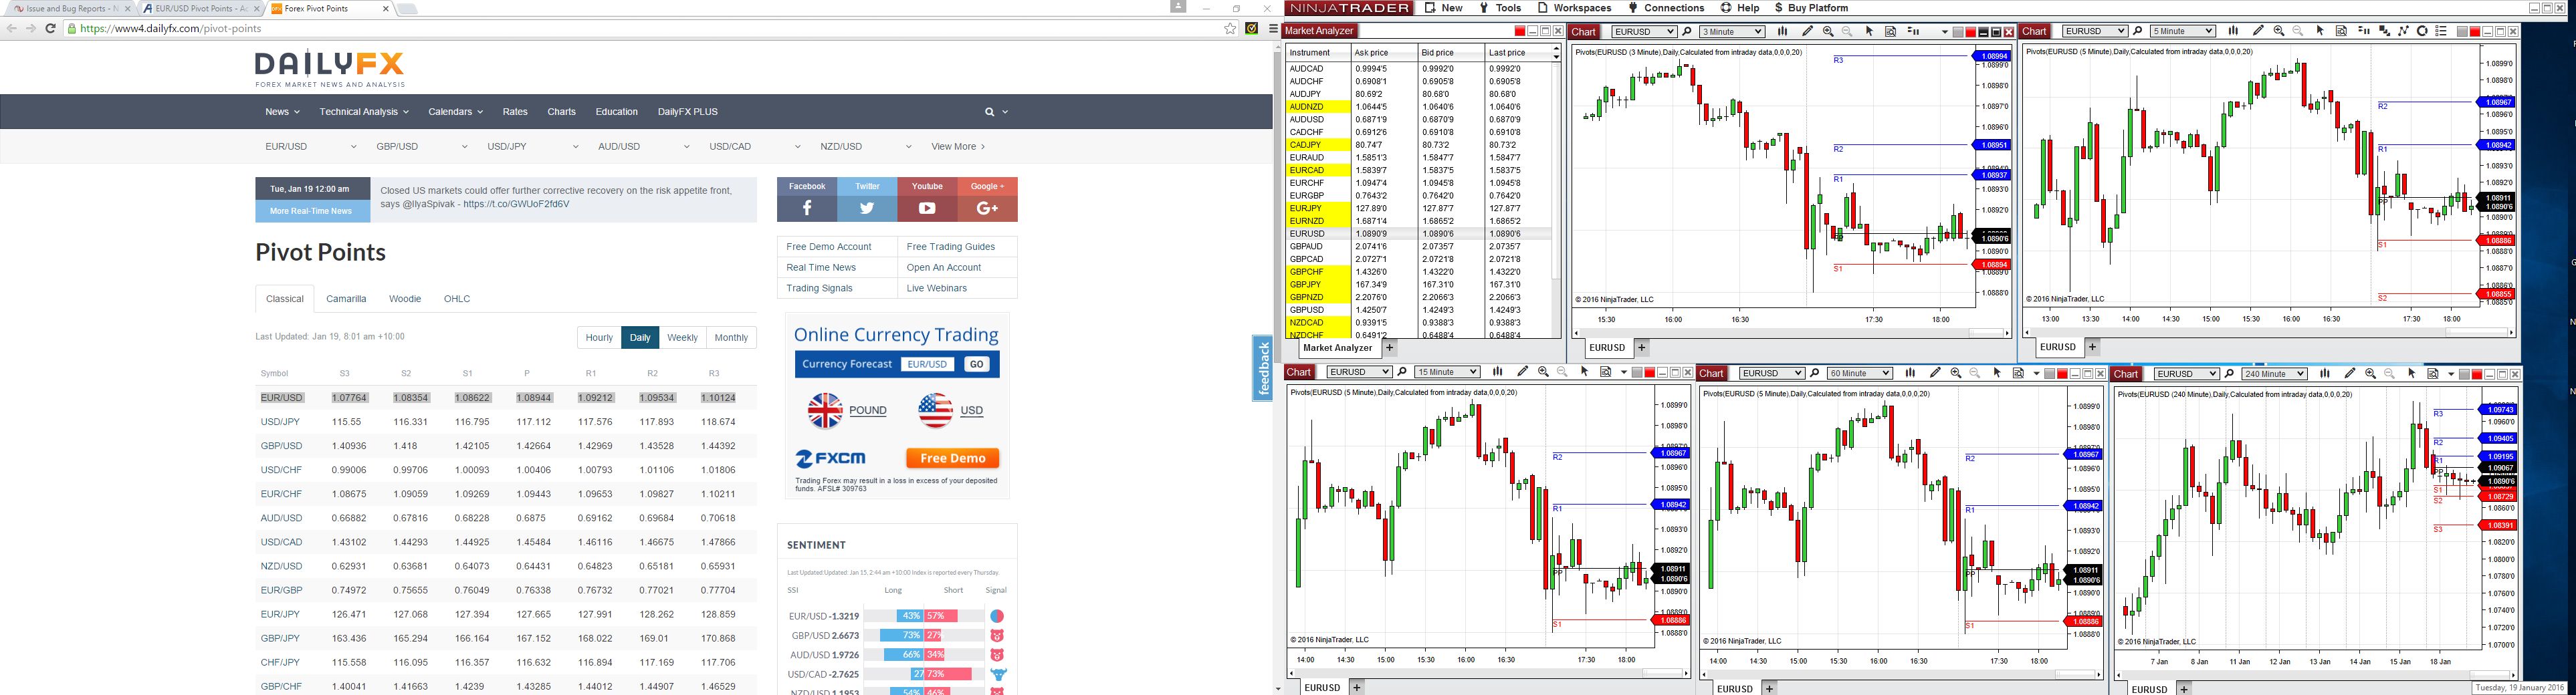Open the EURUSD instrument dropdown on 60 Minute chart
Screen dimensions: 2576x695
click(1772, 374)
